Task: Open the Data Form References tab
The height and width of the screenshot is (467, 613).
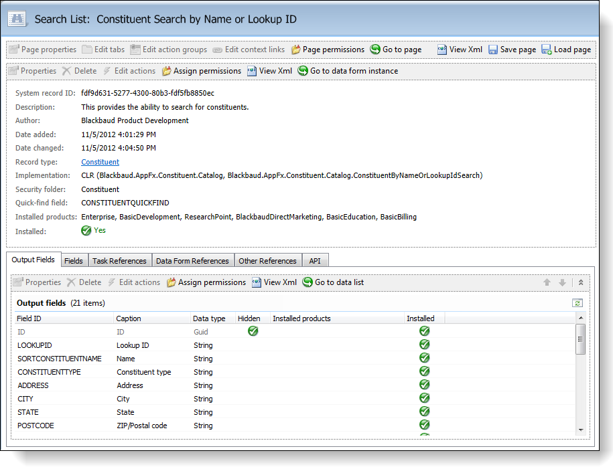Action: (192, 261)
